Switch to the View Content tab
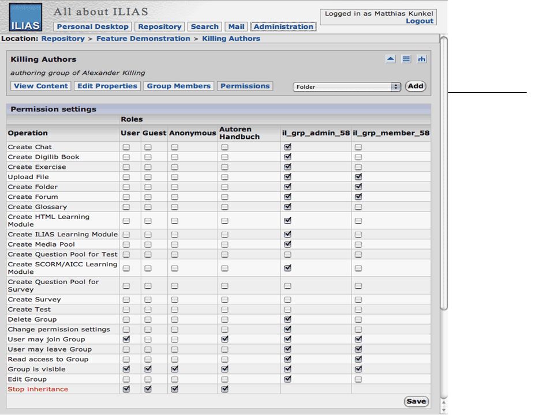554x415 pixels. coord(40,86)
